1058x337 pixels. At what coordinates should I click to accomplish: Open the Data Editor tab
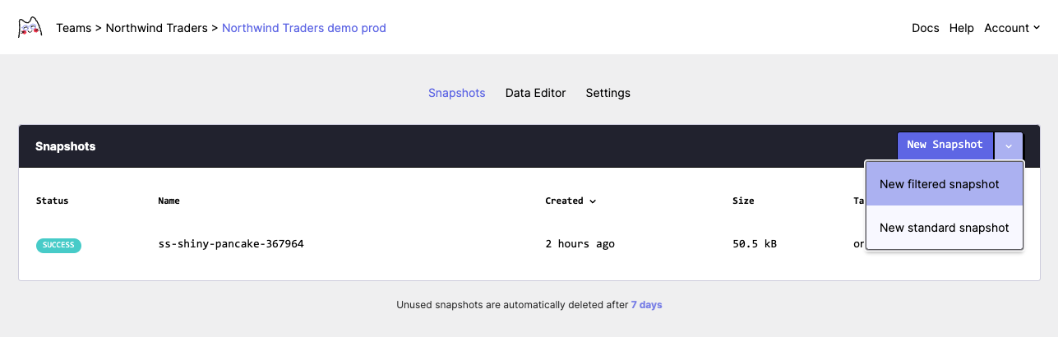[535, 93]
